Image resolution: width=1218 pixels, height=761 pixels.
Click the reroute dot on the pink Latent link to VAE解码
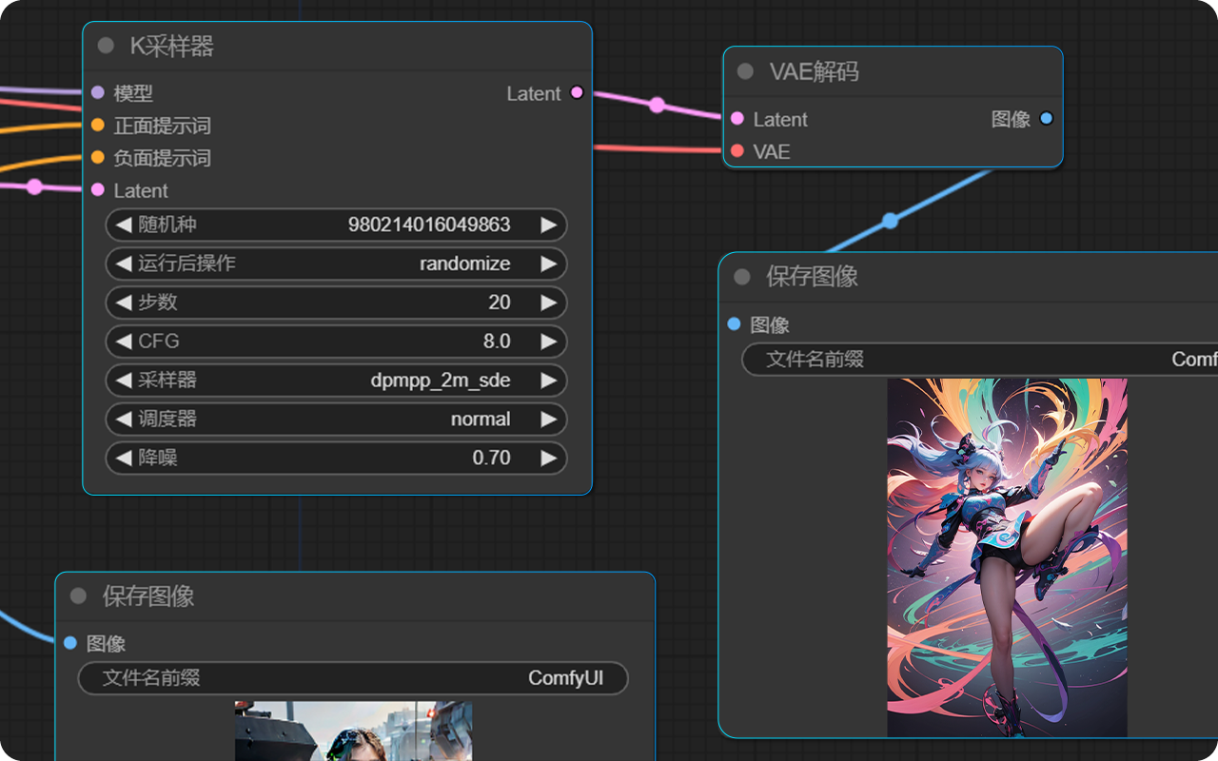657,105
